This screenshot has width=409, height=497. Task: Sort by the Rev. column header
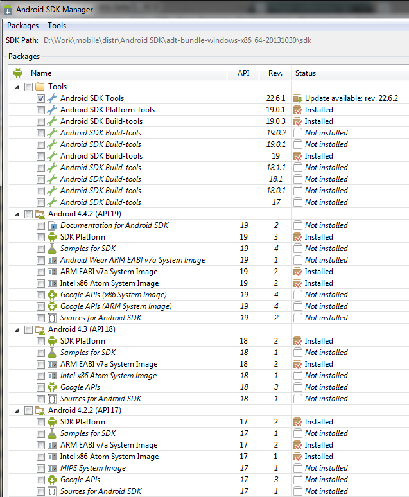click(275, 73)
